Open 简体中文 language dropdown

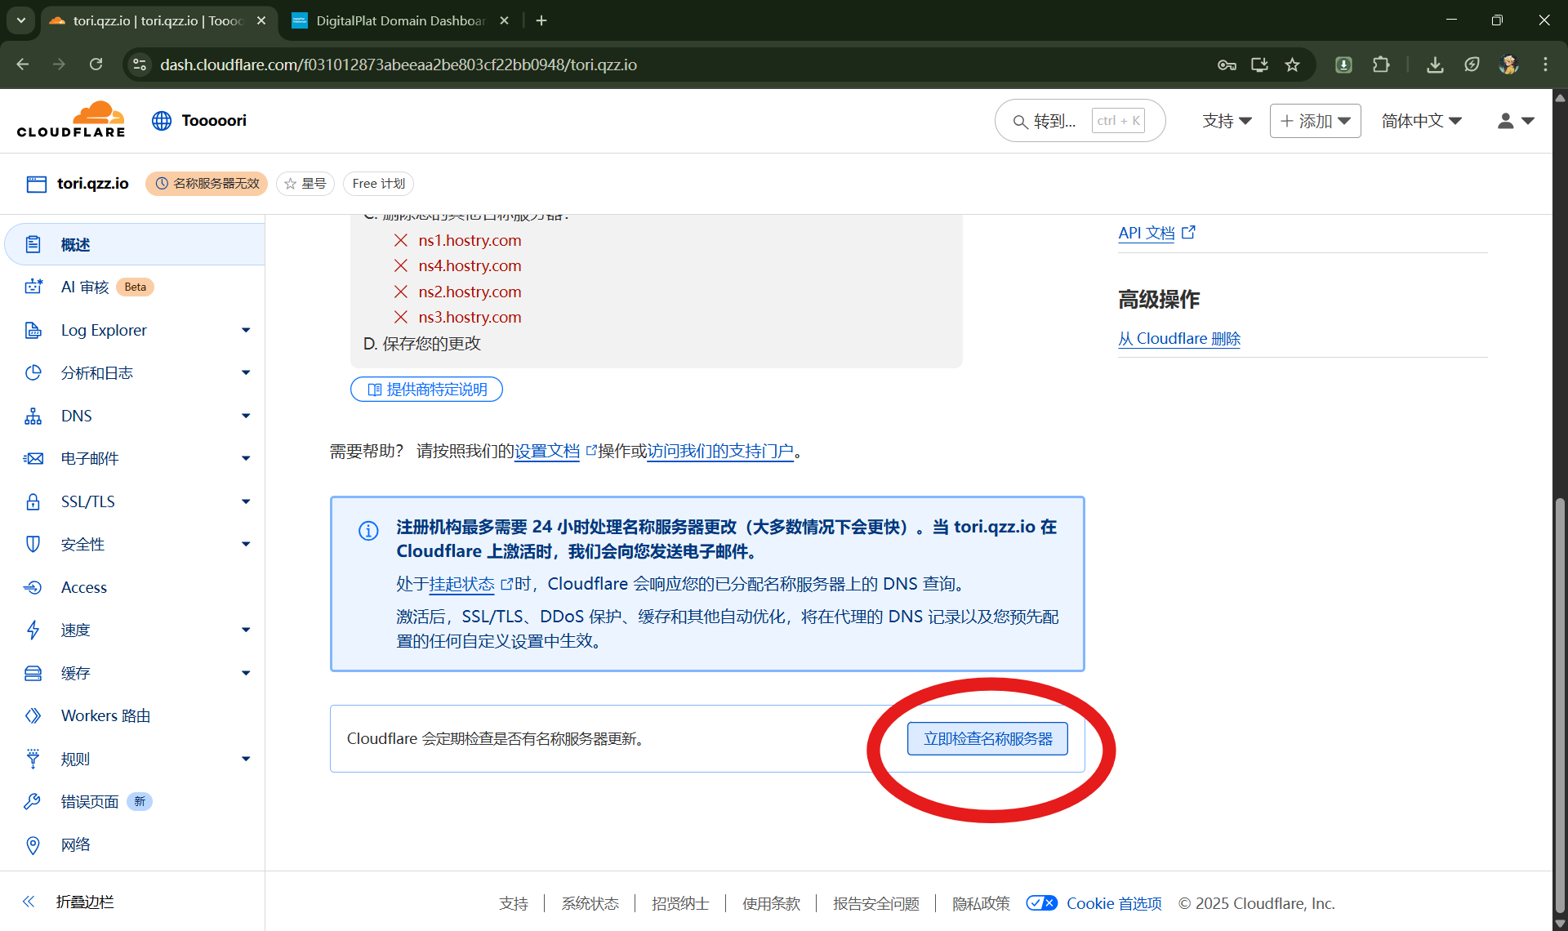pyautogui.click(x=1421, y=121)
